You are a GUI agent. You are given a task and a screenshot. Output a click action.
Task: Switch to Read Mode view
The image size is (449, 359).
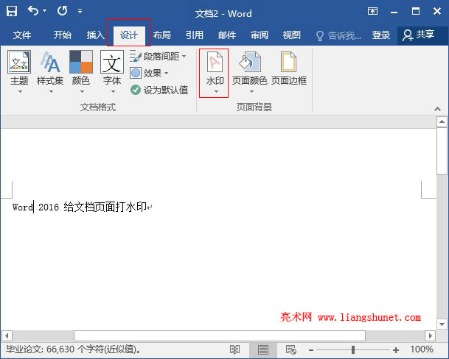(x=234, y=349)
